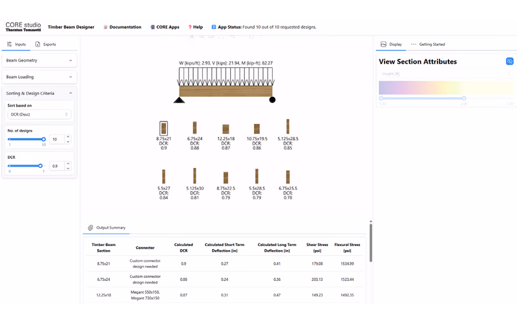Decrease DCR value with down arrow
517x323 pixels.
[68, 169]
